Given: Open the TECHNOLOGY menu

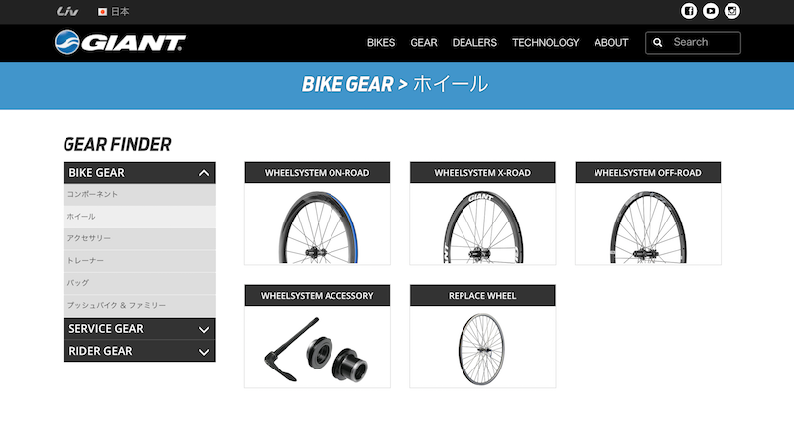Looking at the screenshot, I should (545, 42).
